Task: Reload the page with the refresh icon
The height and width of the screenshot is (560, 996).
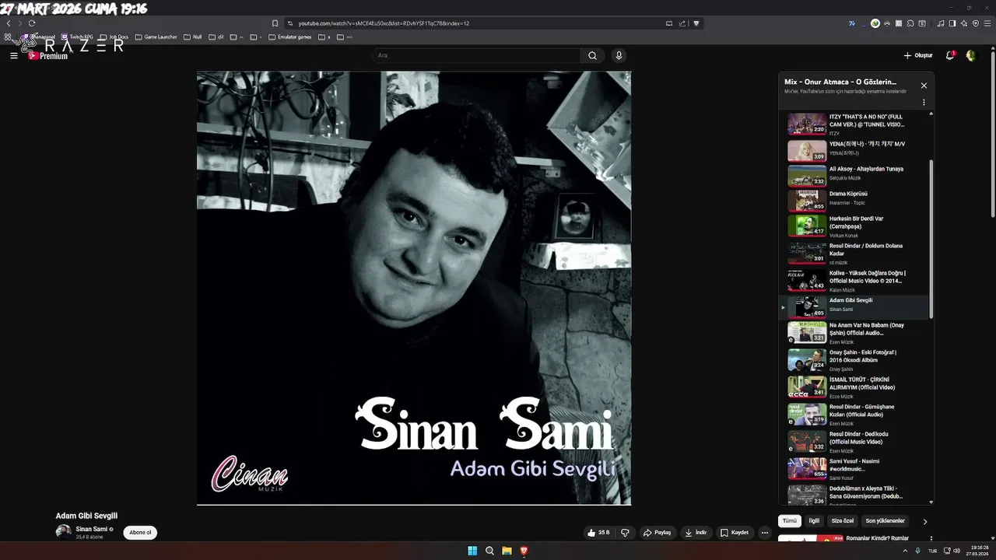Action: click(32, 23)
